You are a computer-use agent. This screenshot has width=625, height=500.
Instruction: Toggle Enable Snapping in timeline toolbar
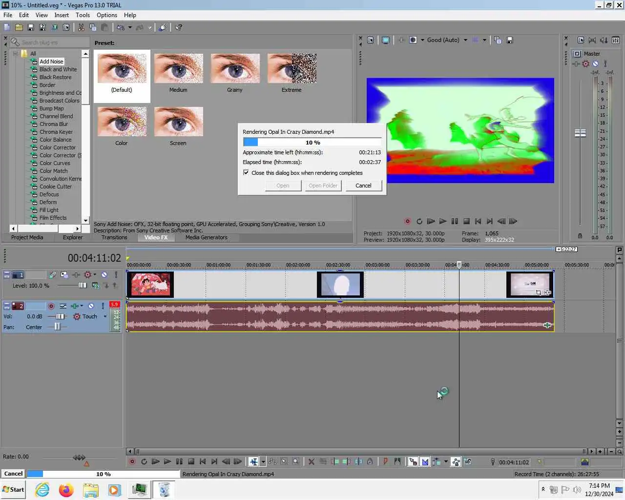413,461
